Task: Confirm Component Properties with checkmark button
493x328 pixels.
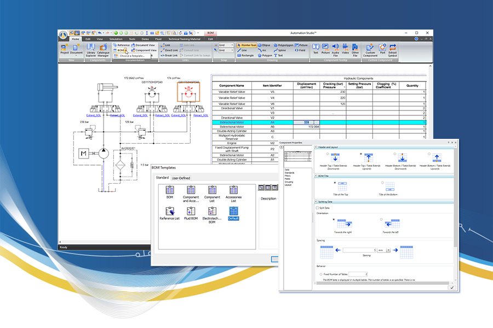Action: coord(452,287)
